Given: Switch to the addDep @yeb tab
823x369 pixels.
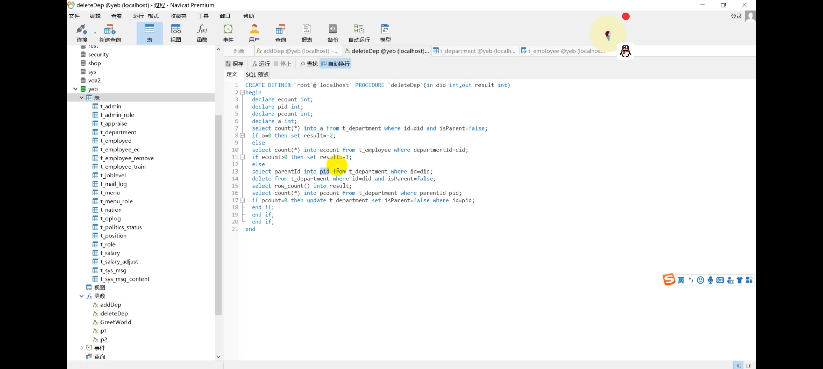Looking at the screenshot, I should [x=298, y=51].
